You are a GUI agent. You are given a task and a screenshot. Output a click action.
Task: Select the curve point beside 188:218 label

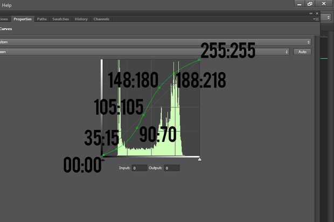(x=174, y=74)
